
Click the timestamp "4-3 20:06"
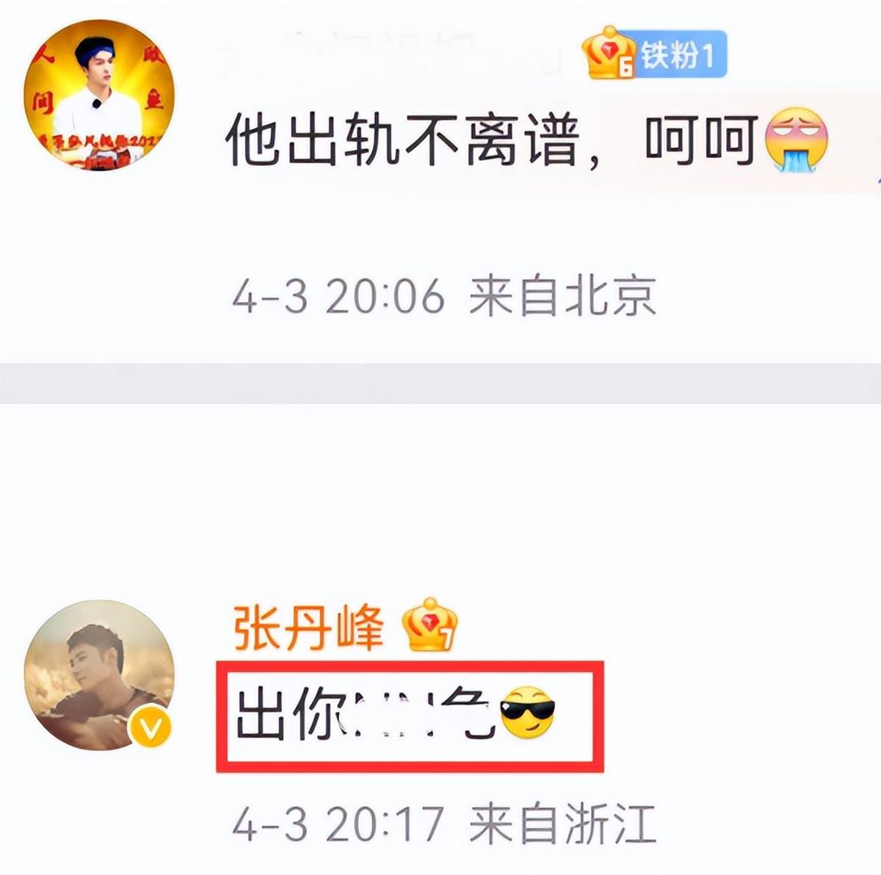coord(338,297)
